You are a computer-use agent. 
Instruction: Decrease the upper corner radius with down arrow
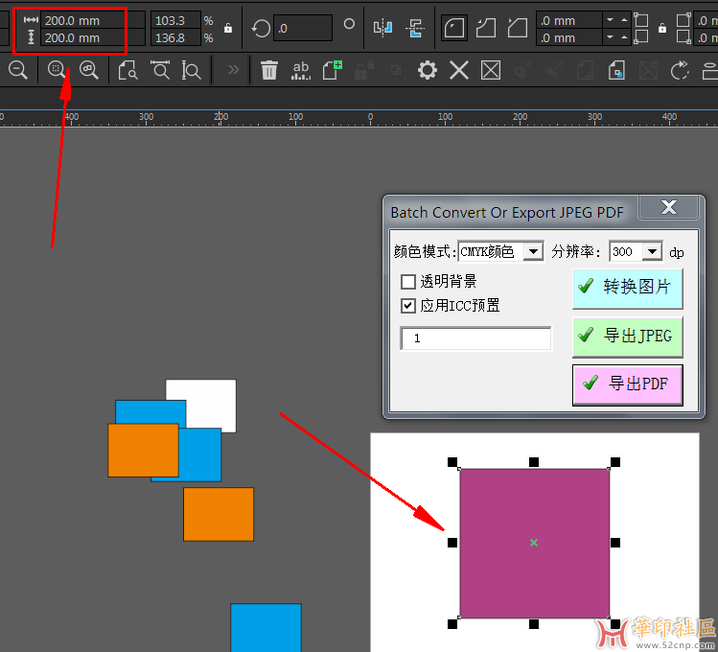pos(610,20)
